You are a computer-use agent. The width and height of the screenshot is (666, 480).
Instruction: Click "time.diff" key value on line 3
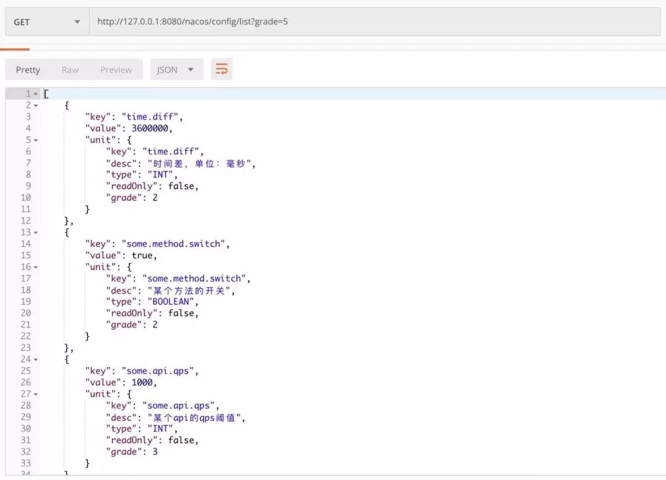(149, 116)
